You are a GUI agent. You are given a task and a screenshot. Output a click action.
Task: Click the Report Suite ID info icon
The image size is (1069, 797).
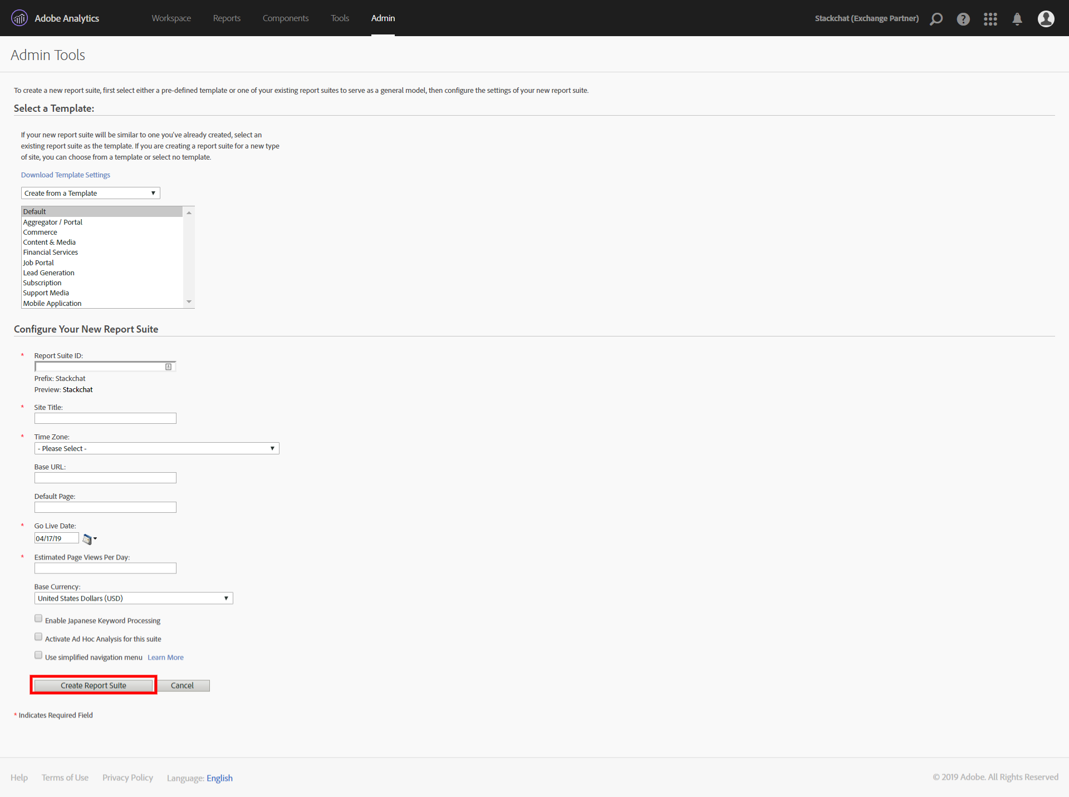[x=168, y=366]
